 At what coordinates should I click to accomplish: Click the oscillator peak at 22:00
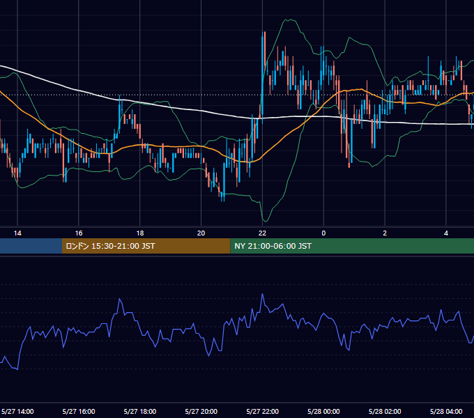pos(262,294)
